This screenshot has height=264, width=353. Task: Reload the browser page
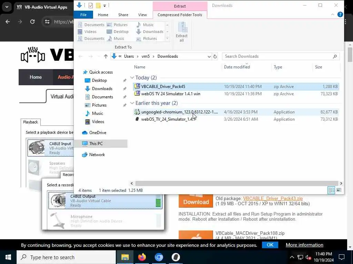click(32, 22)
